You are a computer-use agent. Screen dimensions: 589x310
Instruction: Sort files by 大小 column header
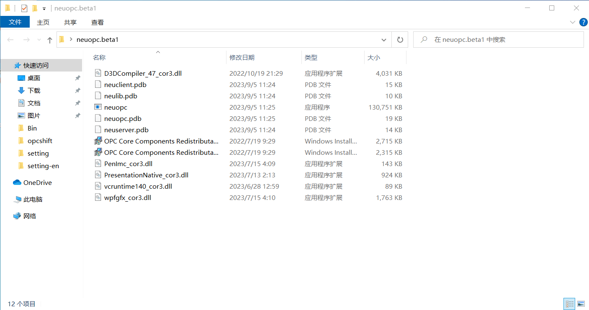point(373,57)
